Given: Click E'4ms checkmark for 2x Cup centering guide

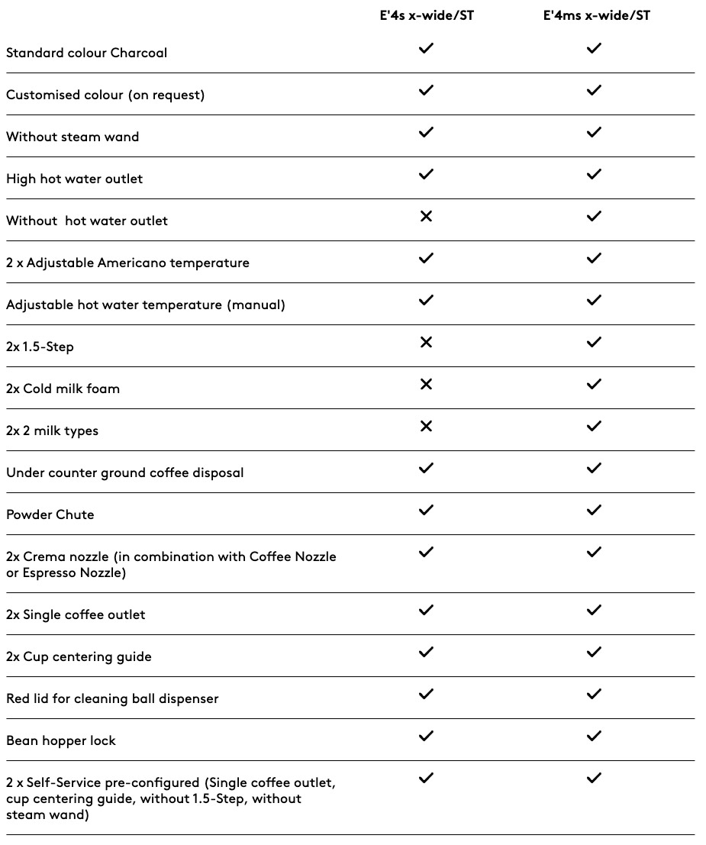Looking at the screenshot, I should 594,652.
